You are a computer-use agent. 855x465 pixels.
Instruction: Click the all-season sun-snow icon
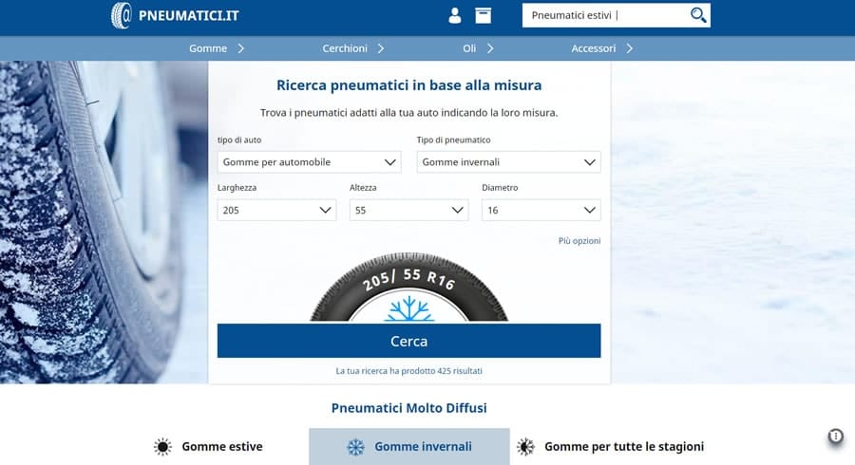[x=525, y=446]
